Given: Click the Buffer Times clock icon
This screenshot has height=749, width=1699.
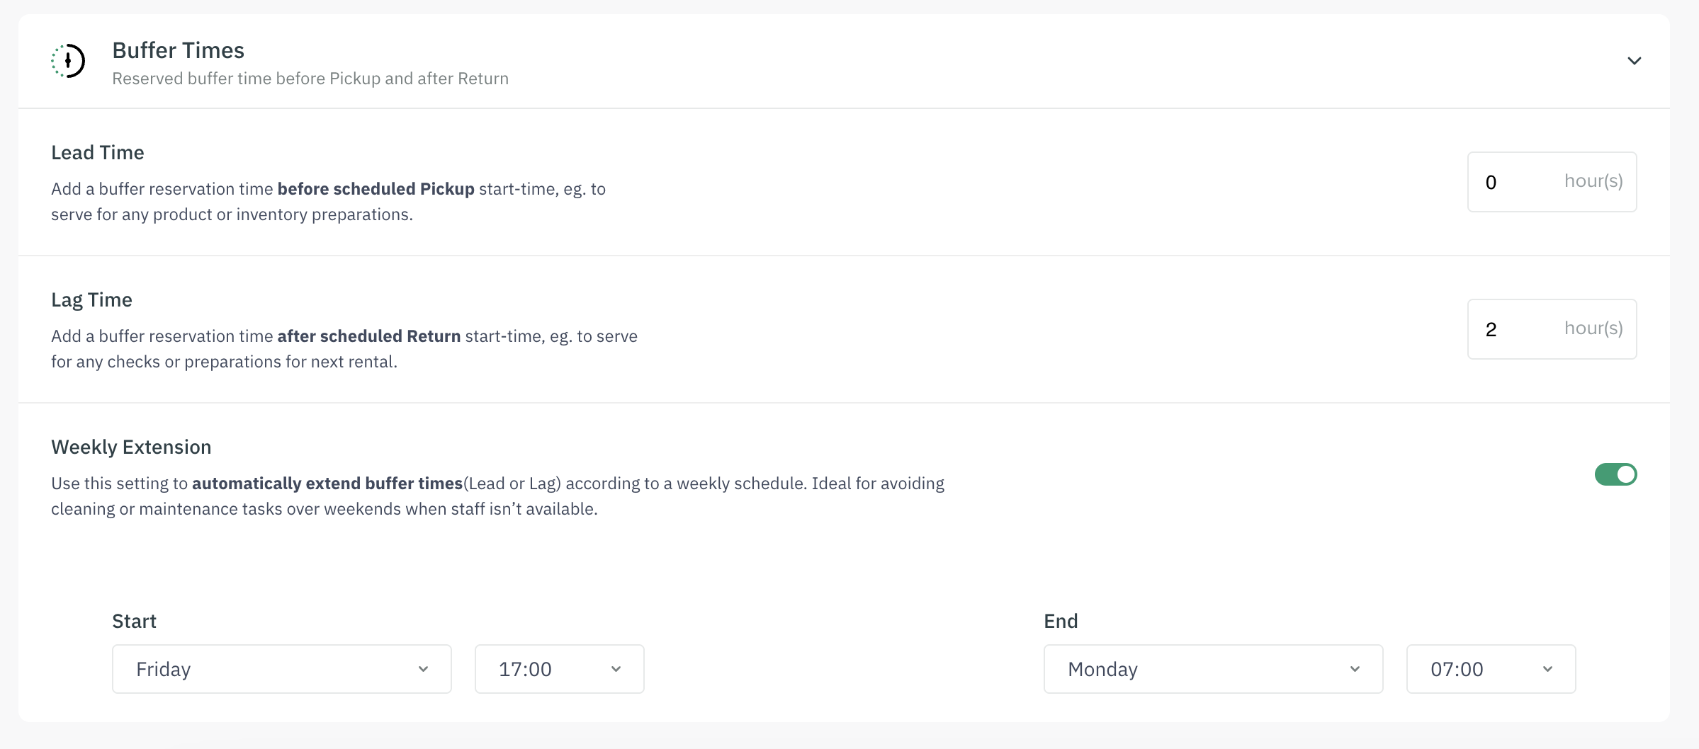Looking at the screenshot, I should tap(68, 61).
